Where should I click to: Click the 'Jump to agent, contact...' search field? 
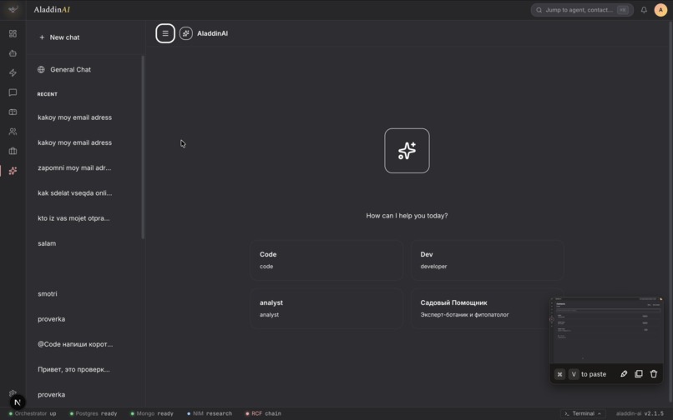582,10
